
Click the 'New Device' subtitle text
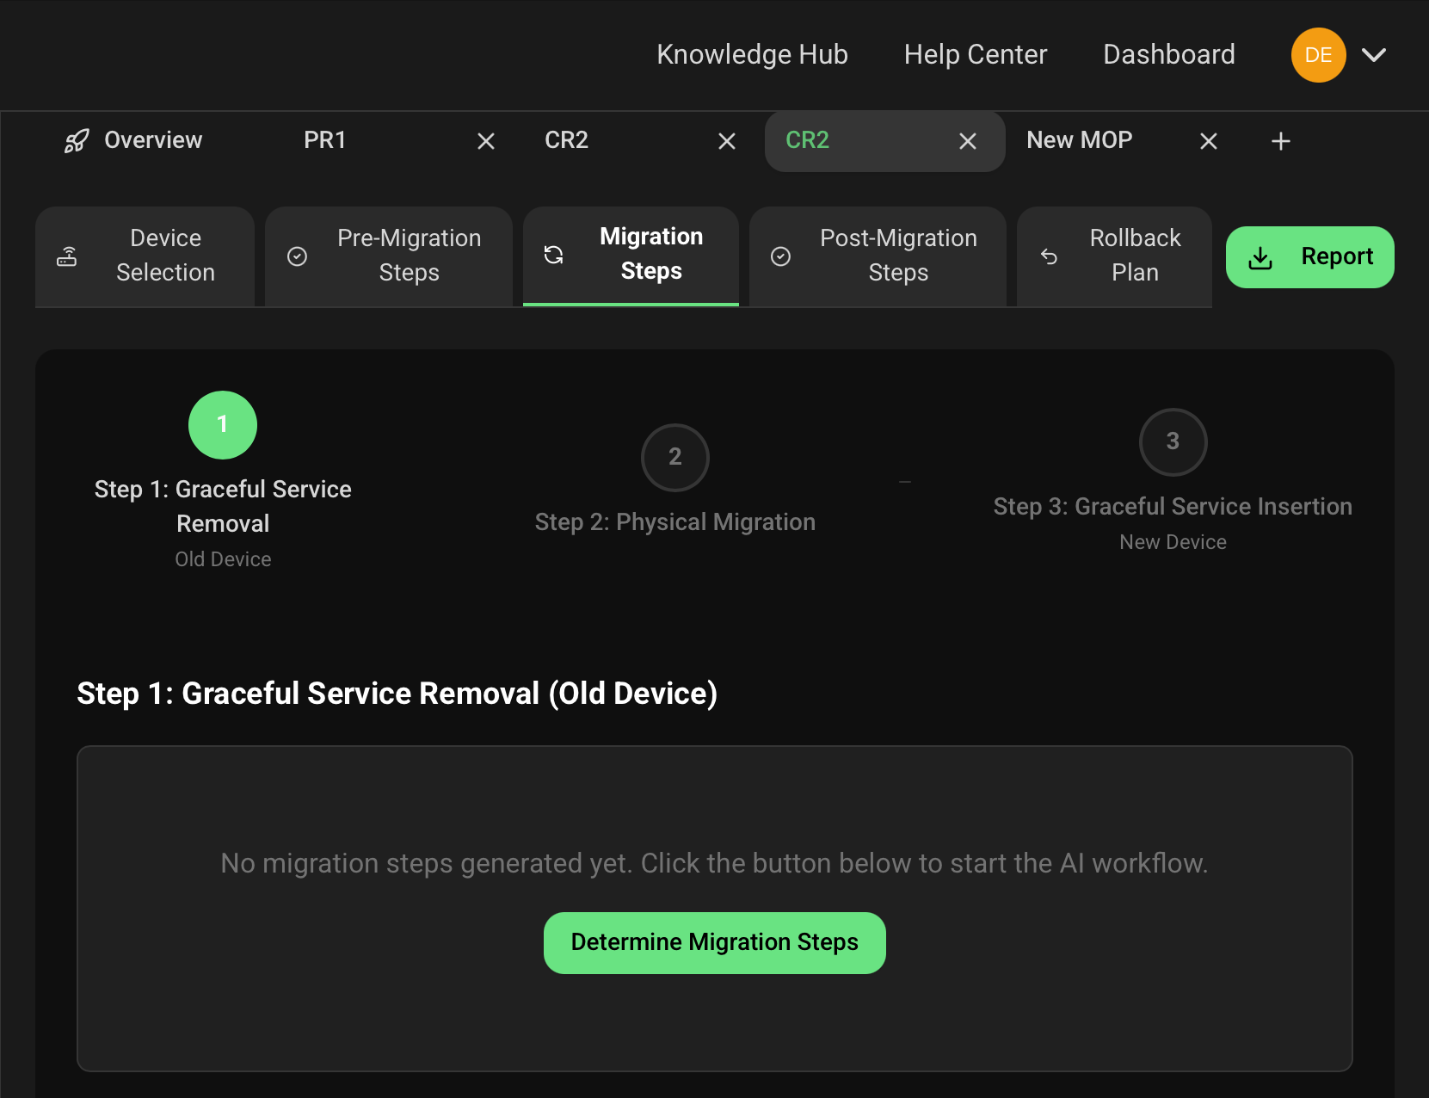1173,542
